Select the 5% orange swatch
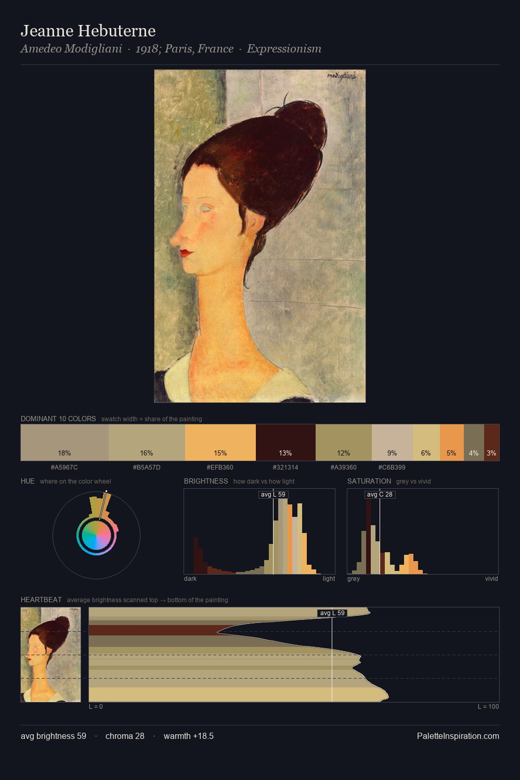Viewport: 520px width, 780px height. (x=452, y=443)
